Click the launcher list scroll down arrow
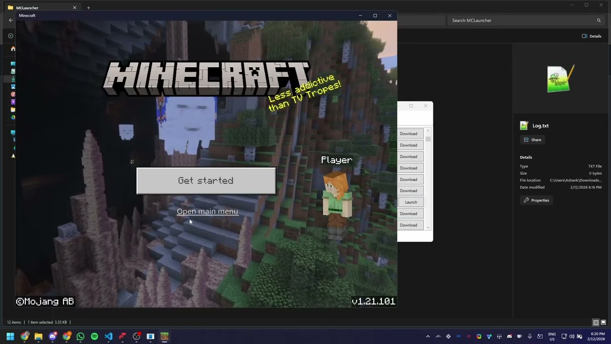The height and width of the screenshot is (344, 611). pos(428,227)
